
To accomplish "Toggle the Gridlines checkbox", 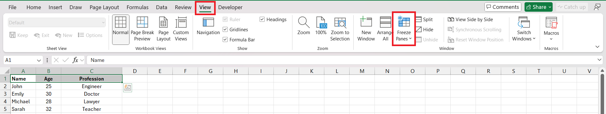I will 225,30.
